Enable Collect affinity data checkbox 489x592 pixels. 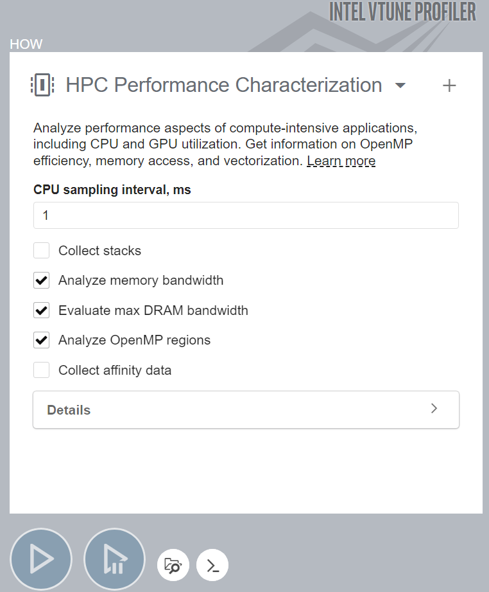[42, 370]
